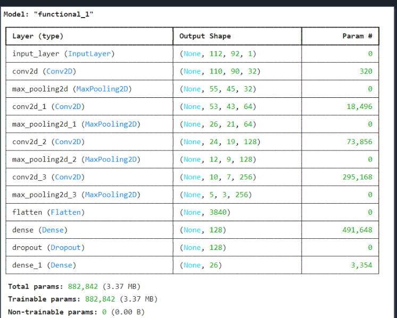Select the max_pooling2d_2 (MaxPooling2D) layer name

[x=77, y=160]
